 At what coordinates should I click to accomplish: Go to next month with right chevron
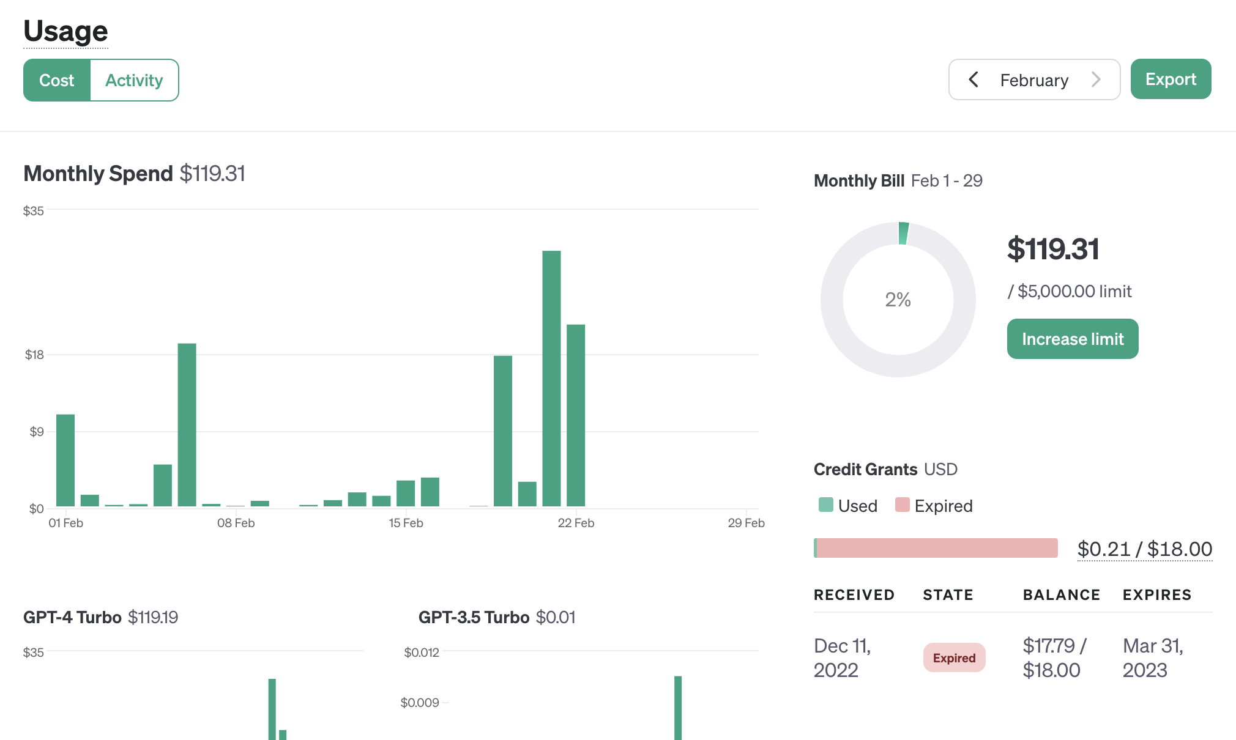[x=1096, y=80]
